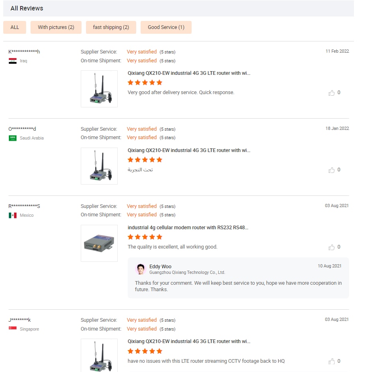Click thumbs-up on the Saudi Arabia review

click(x=331, y=170)
